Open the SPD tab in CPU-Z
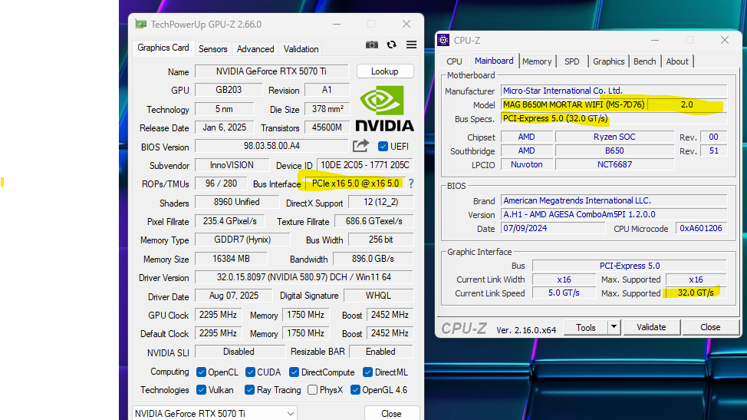The image size is (747, 420). coord(571,61)
